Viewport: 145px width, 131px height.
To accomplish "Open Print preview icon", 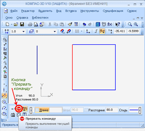I will (x=36, y=24).
